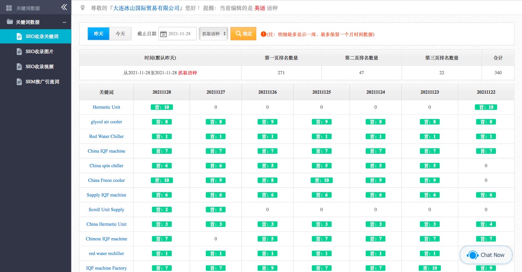Click document icon beside SEO收录视频

point(19,66)
